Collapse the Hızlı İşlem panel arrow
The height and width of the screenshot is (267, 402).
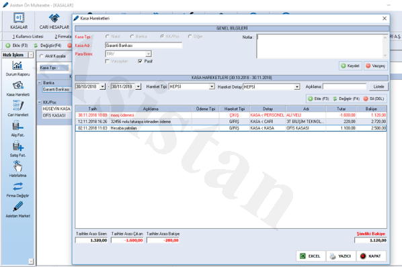click(31, 55)
